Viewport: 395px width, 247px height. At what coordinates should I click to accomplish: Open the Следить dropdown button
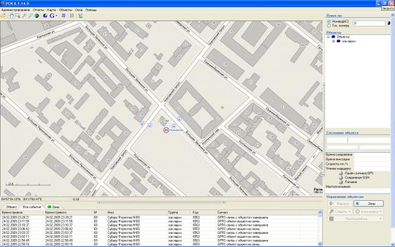(340, 211)
